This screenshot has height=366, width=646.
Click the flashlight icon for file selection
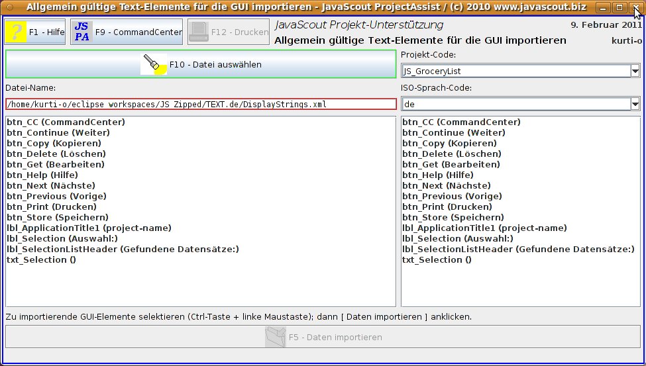tap(154, 64)
